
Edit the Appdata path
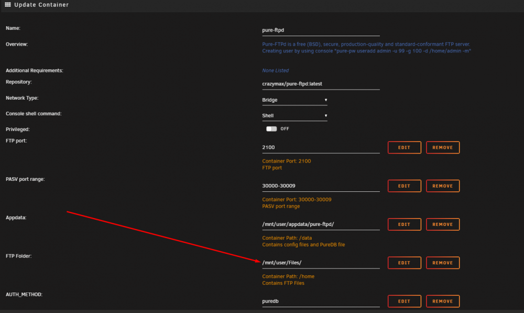405,224
